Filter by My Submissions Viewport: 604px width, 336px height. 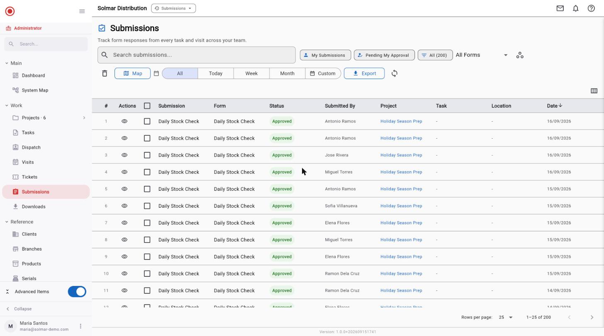coord(325,55)
